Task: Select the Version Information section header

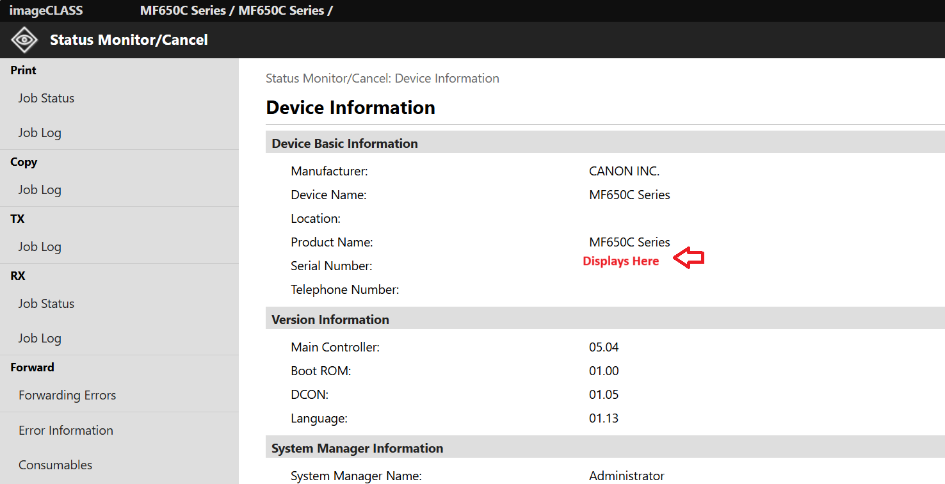Action: pyautogui.click(x=330, y=319)
